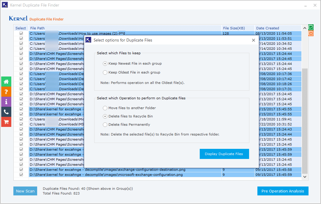Uncheck the microsoft-exchange-configuration.png row checkbox

pos(21,175)
